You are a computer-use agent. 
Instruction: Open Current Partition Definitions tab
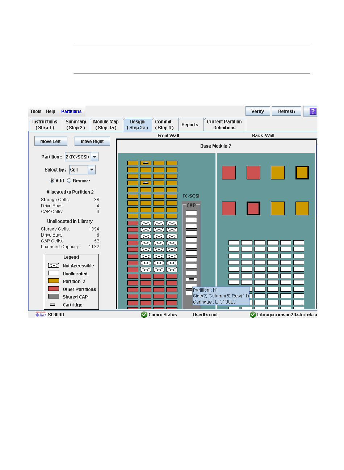pos(225,124)
